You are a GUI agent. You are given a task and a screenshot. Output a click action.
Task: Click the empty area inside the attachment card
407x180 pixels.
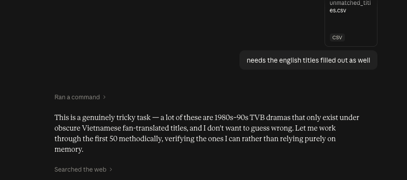pos(351,23)
